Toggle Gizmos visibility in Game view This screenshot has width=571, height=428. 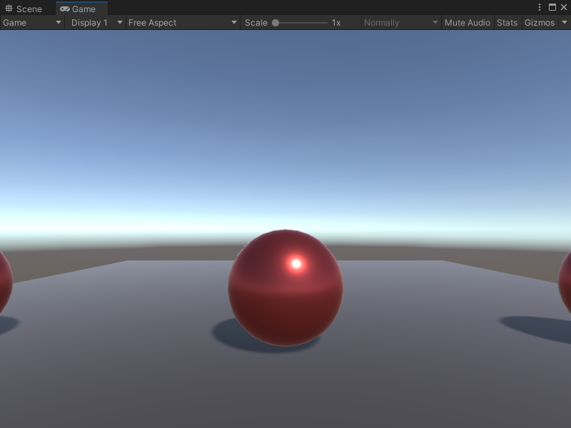(x=541, y=22)
